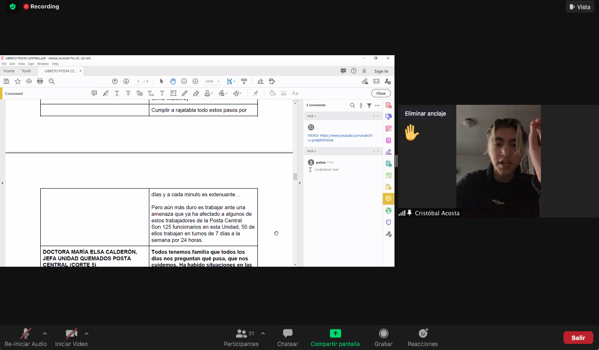
Task: Select the paton Underlined Text comment
Action: click(x=343, y=166)
